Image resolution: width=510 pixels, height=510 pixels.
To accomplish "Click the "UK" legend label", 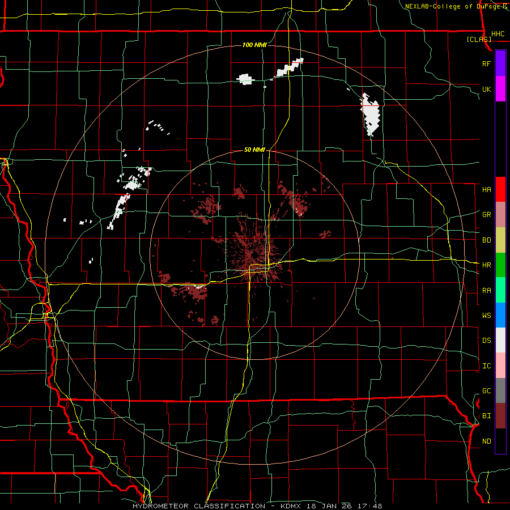I will (486, 89).
